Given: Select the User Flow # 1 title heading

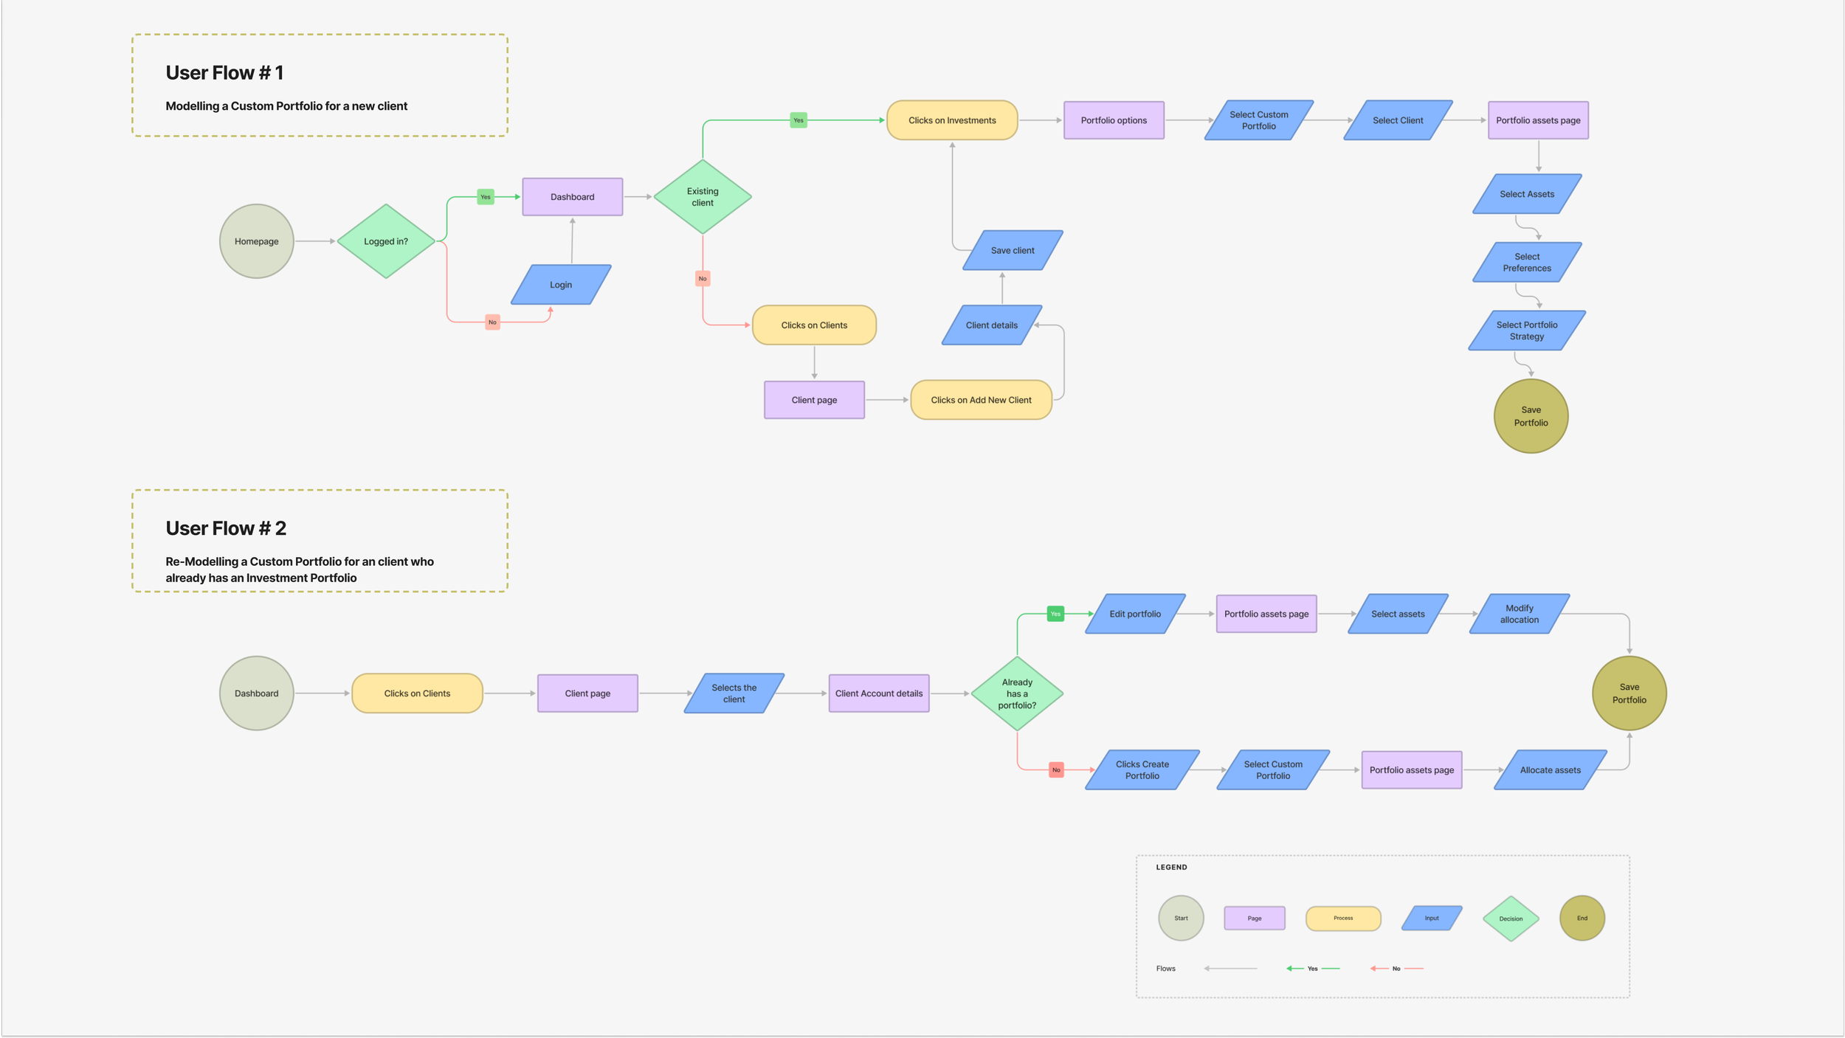Looking at the screenshot, I should pyautogui.click(x=224, y=73).
